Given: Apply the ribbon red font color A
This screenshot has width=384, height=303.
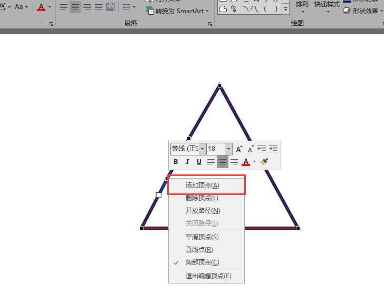Looking at the screenshot, I should pos(41,7).
